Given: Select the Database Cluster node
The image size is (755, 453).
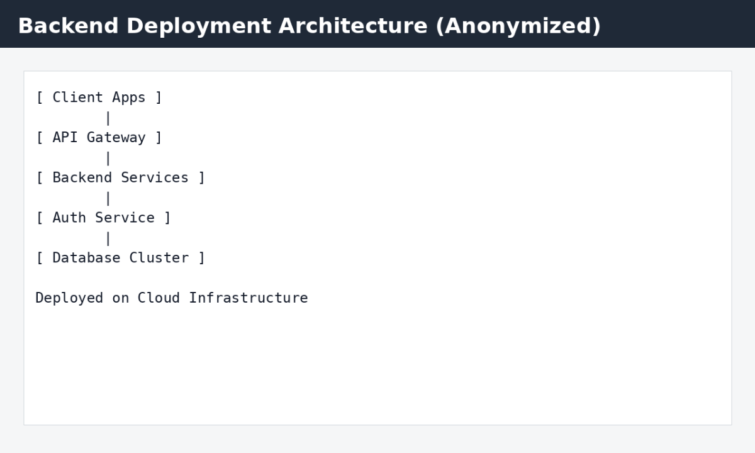Looking at the screenshot, I should pos(120,258).
